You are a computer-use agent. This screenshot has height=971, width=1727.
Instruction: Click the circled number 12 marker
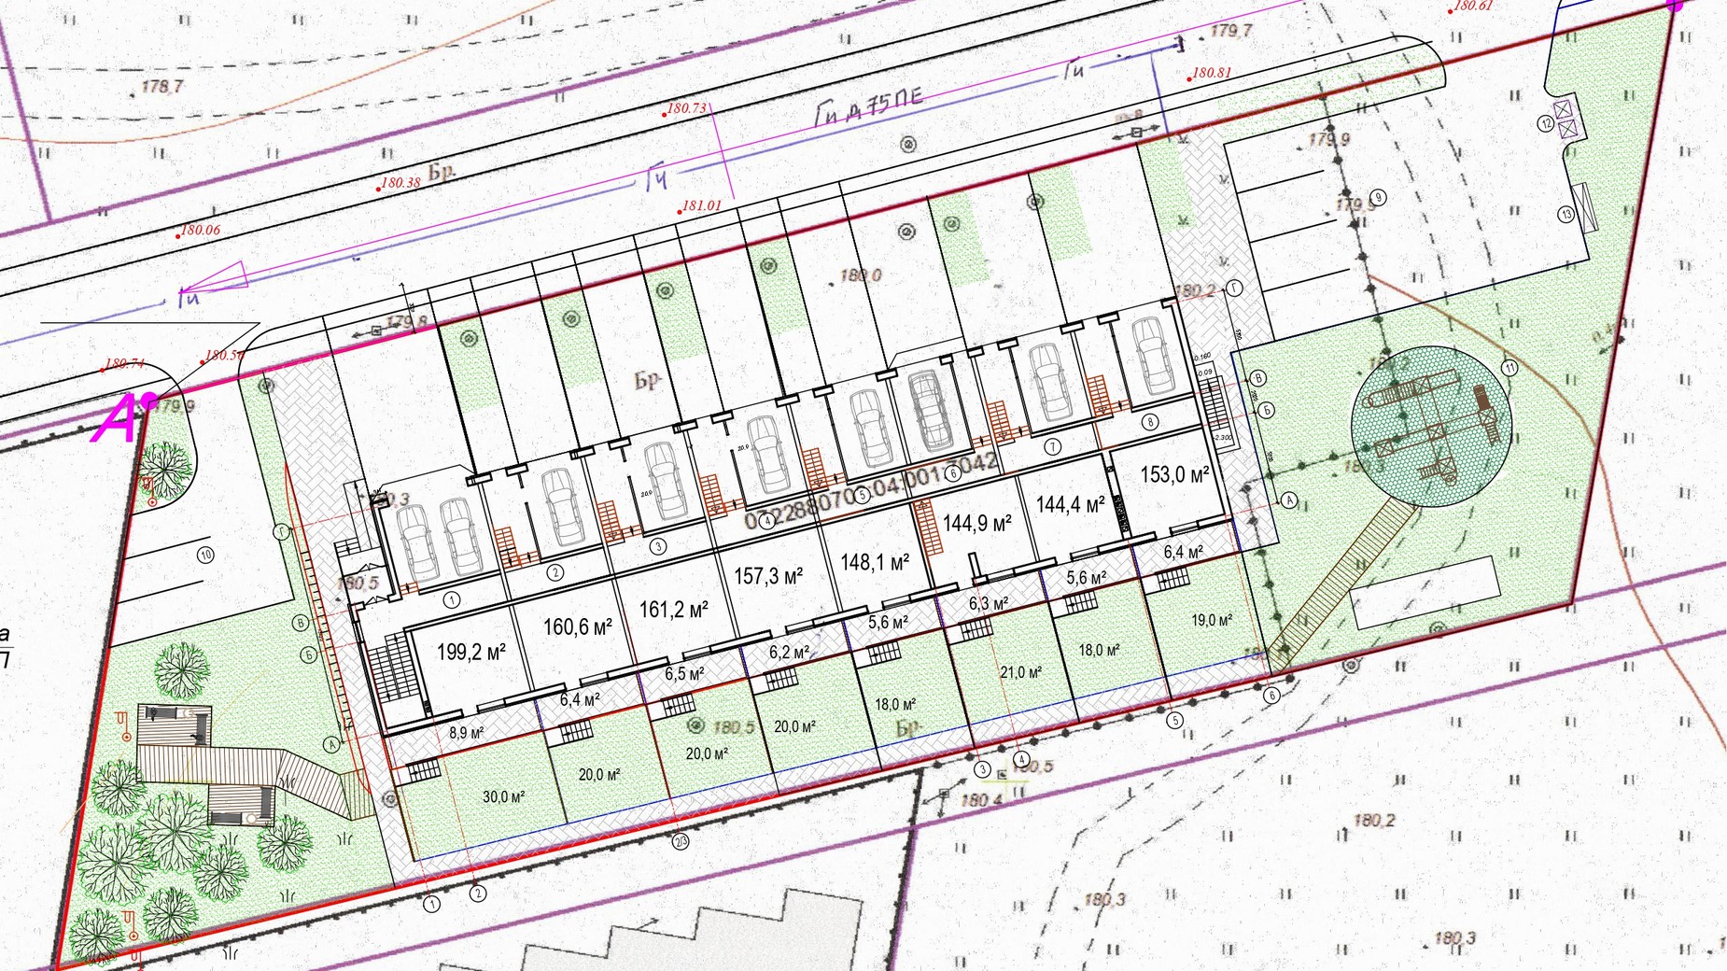[1547, 123]
